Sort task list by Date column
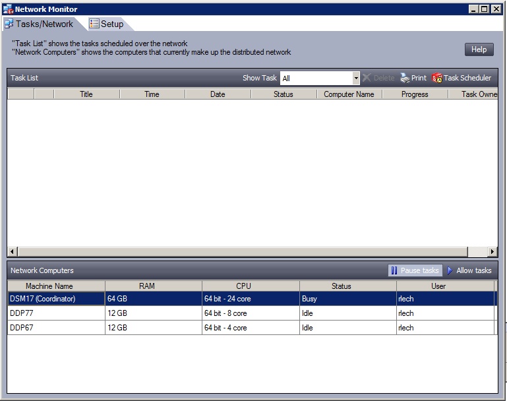The image size is (507, 401). click(218, 94)
